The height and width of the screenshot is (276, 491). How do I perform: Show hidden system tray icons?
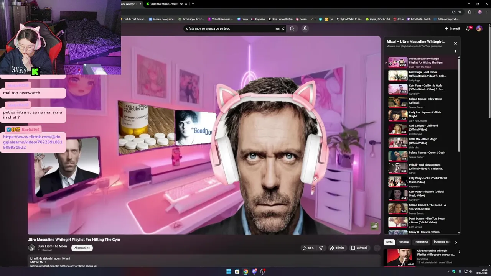(x=448, y=271)
